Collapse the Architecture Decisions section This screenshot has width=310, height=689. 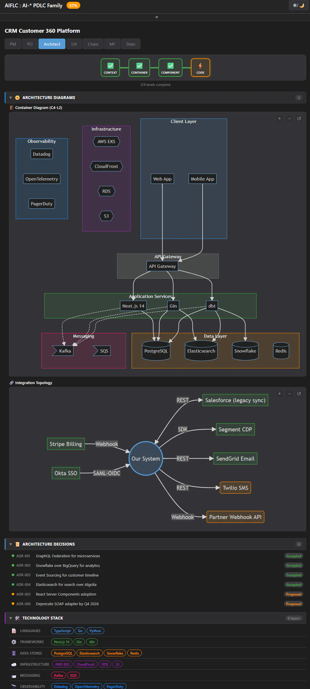point(11,544)
